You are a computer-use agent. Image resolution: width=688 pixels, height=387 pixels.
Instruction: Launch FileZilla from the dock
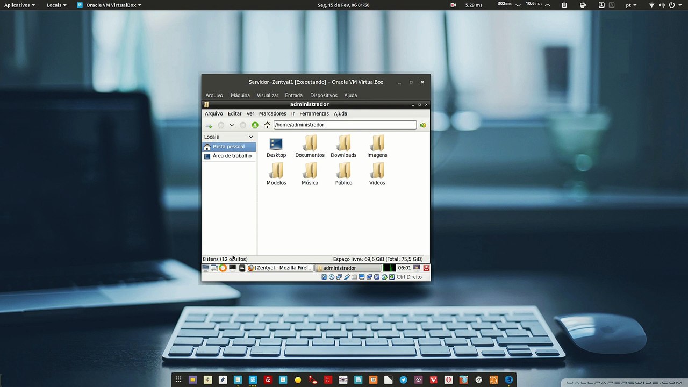(x=268, y=380)
